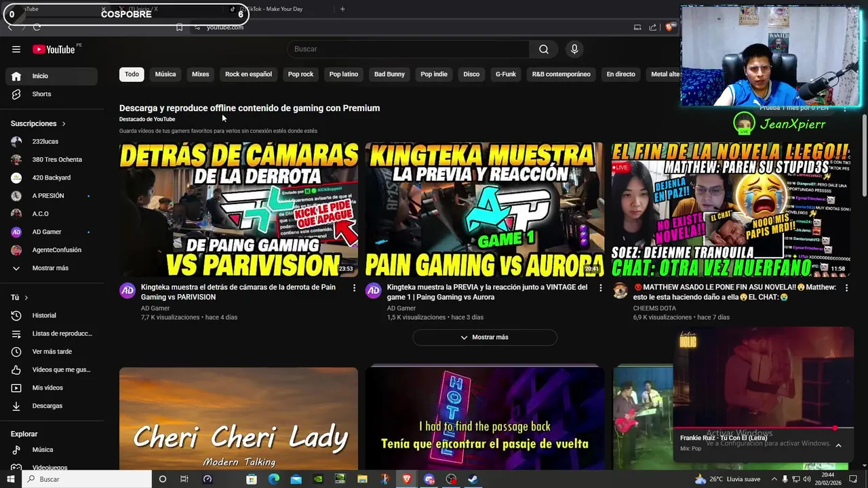Select the Mixes filter chip
868x488 pixels.
click(x=201, y=74)
